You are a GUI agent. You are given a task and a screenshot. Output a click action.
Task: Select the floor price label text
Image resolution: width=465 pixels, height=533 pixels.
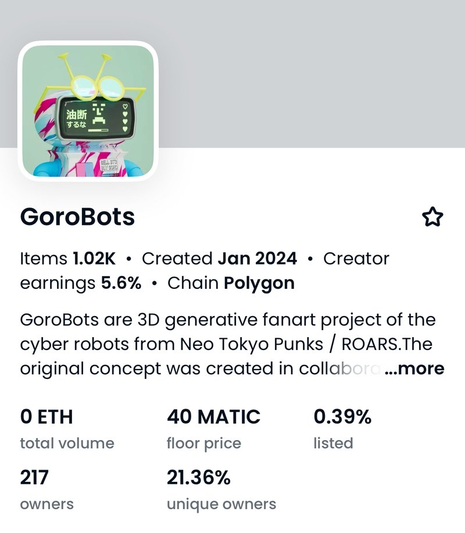coord(203,443)
